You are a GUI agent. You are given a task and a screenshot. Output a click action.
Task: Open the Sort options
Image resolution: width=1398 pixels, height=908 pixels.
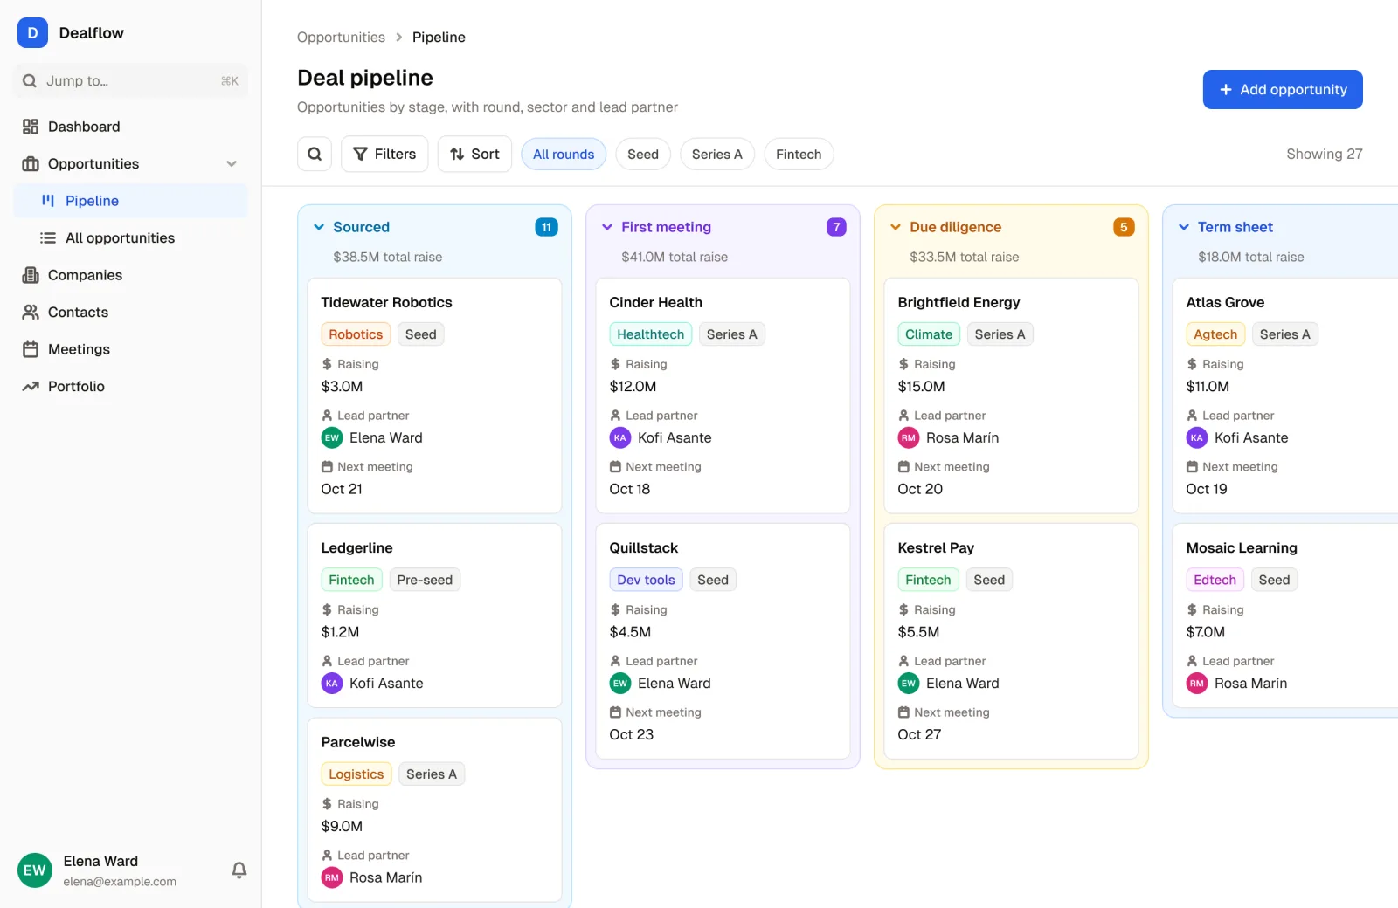[474, 155]
